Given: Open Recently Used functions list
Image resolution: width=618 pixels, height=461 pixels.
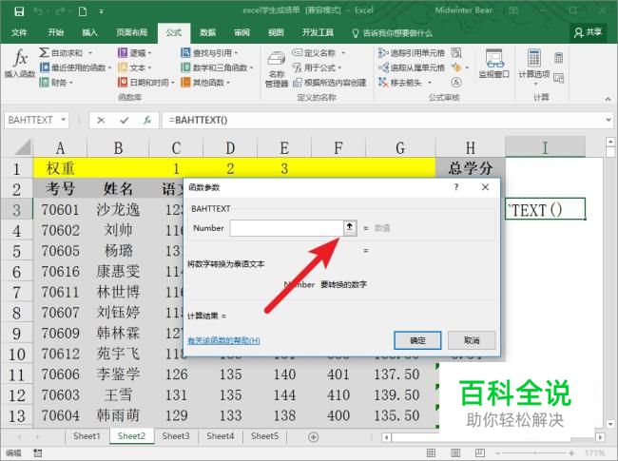Looking at the screenshot, I should pos(73,67).
